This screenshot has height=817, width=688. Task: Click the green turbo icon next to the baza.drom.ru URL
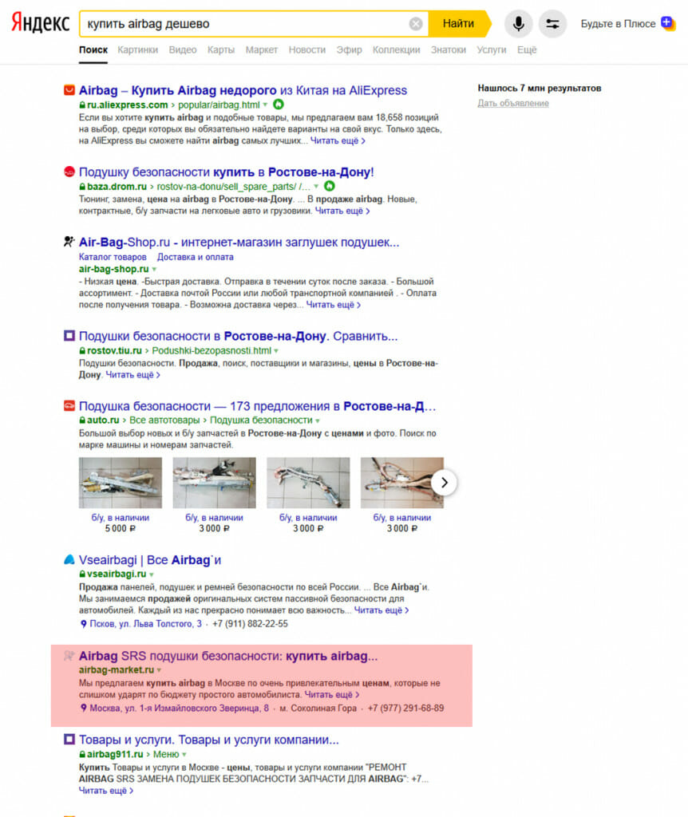(x=330, y=186)
